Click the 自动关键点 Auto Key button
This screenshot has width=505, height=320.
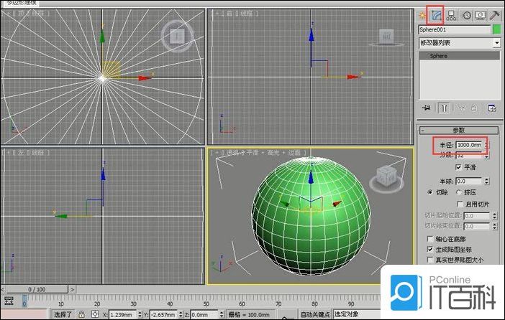pyautogui.click(x=314, y=314)
